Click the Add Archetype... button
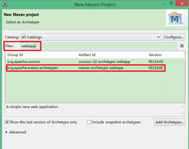Viewport: 189px width, 149px height. click(x=169, y=122)
